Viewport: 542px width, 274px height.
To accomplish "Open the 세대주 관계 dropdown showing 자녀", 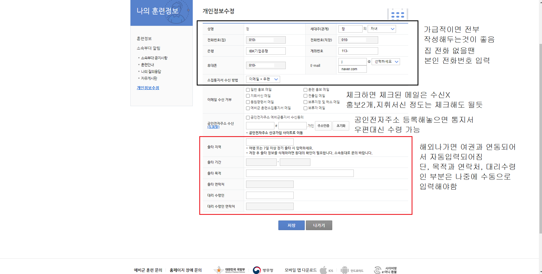I will 382,29.
